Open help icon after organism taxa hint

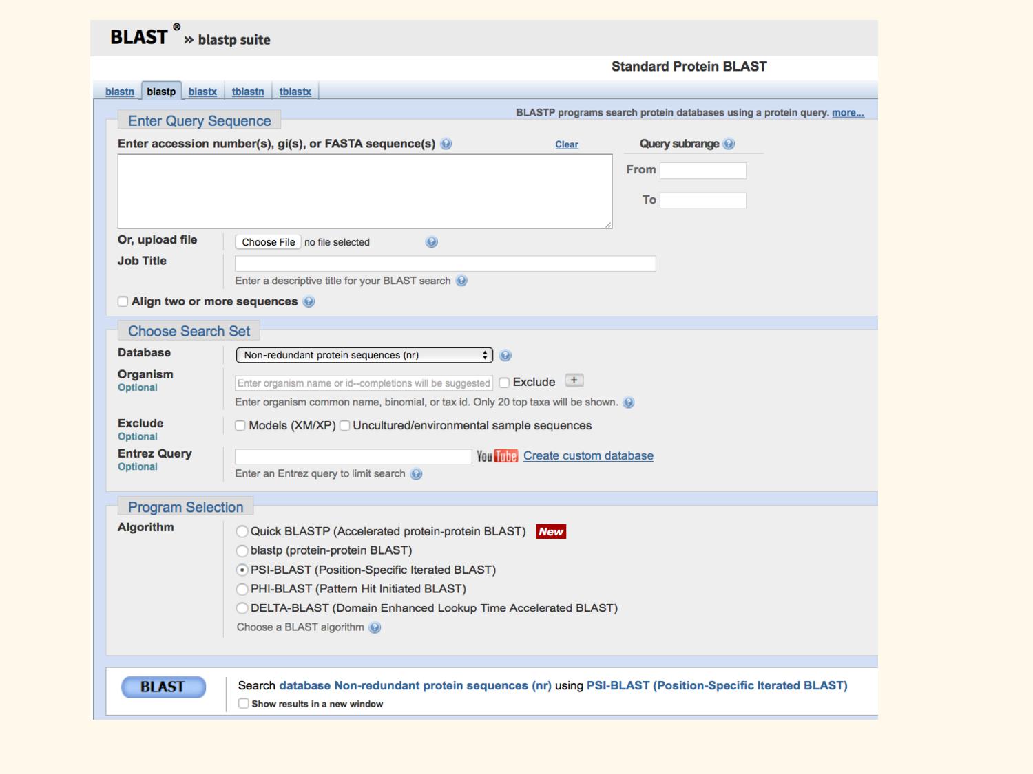pyautogui.click(x=629, y=402)
